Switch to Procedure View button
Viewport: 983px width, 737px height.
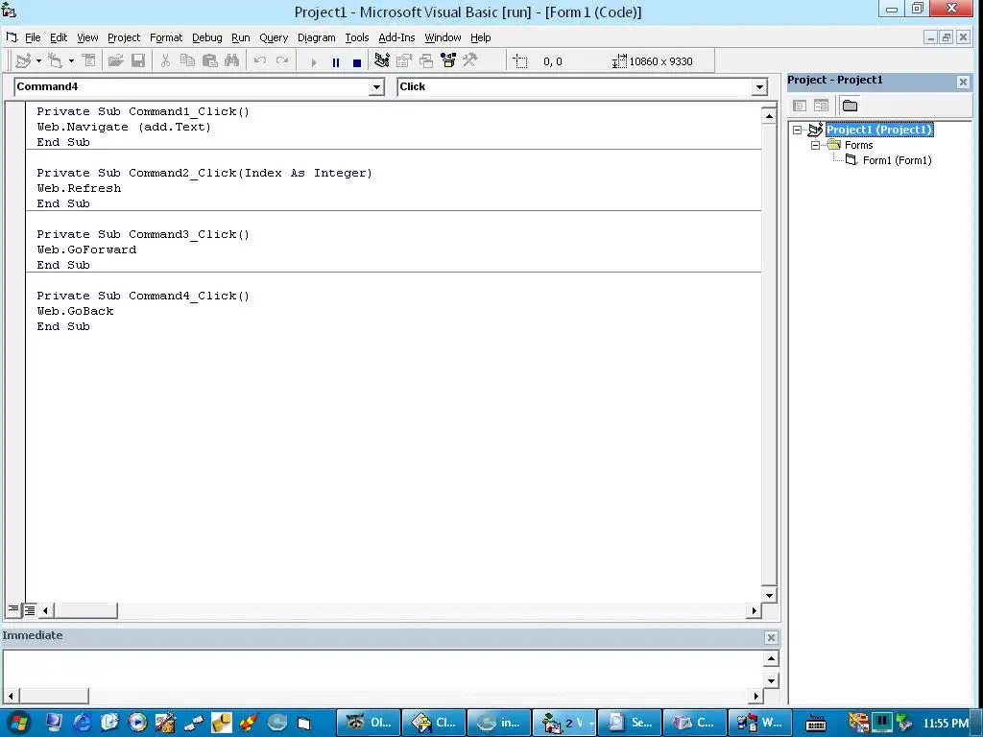(x=13, y=609)
